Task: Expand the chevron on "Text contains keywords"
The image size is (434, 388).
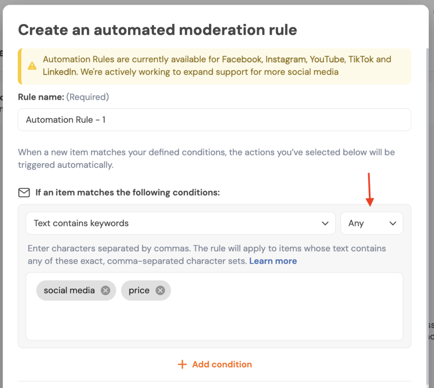Action: [325, 223]
